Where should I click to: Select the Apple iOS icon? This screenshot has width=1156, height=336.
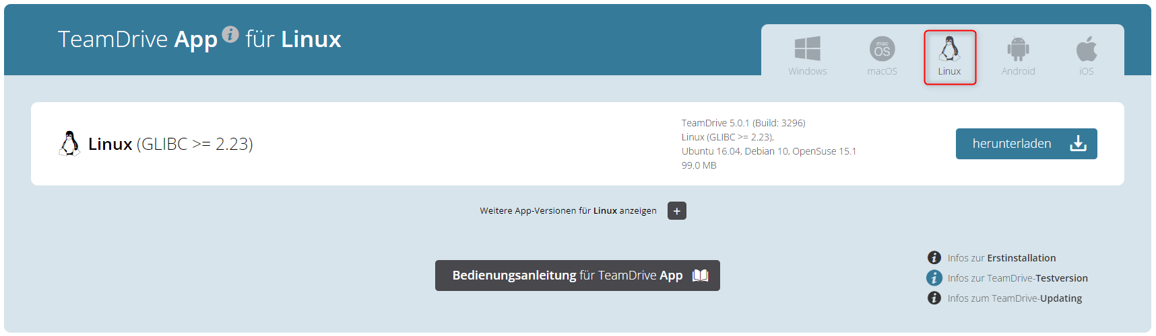(x=1087, y=48)
